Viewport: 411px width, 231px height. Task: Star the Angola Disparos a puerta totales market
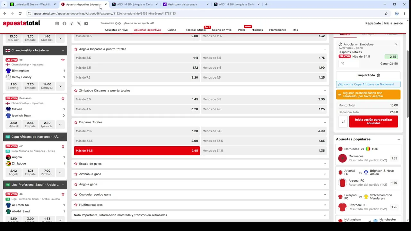(76, 49)
